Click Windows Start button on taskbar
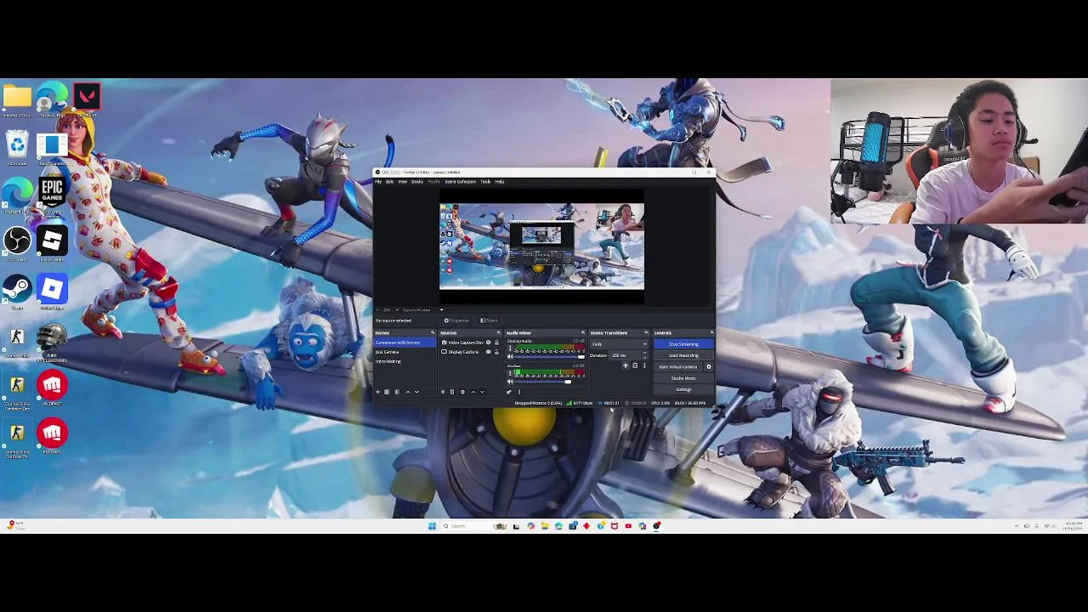 pos(432,526)
